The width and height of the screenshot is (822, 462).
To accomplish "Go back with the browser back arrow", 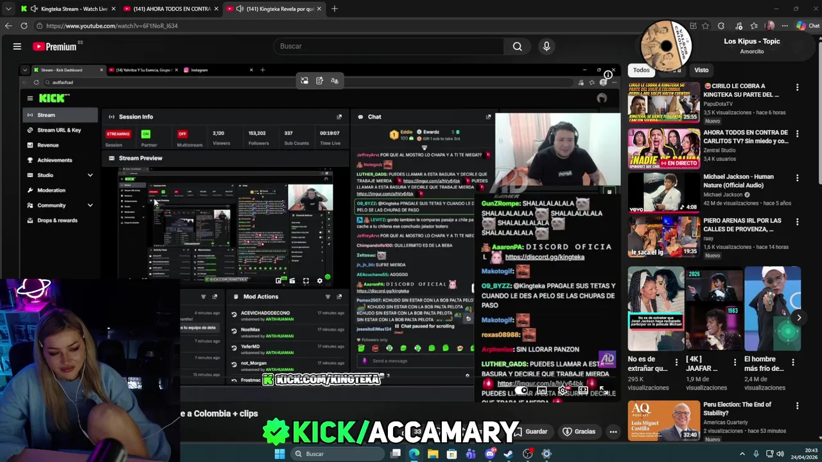I will coord(8,26).
